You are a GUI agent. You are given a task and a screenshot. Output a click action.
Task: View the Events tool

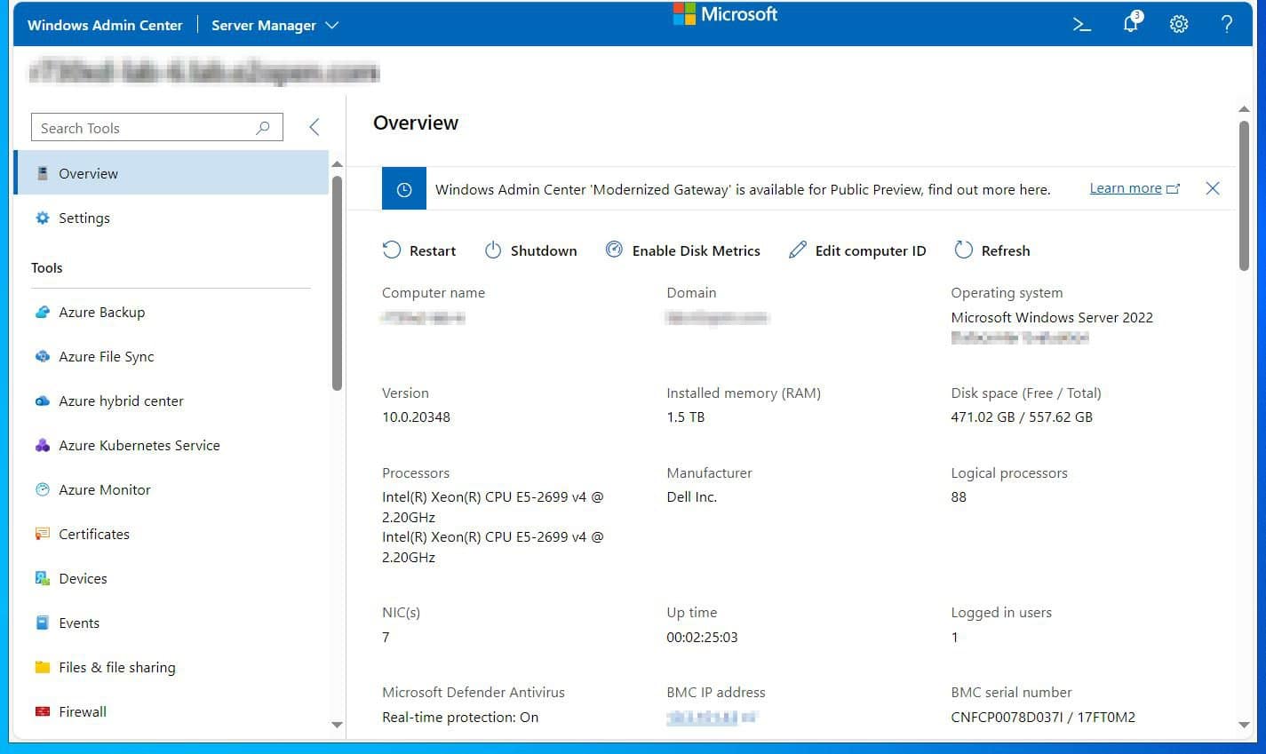[78, 623]
